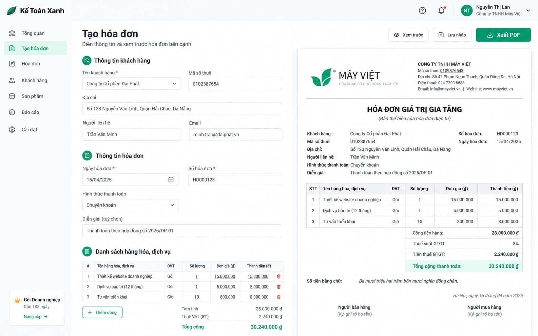Click the help question mark icon
The width and height of the screenshot is (538, 336).
(x=422, y=10)
